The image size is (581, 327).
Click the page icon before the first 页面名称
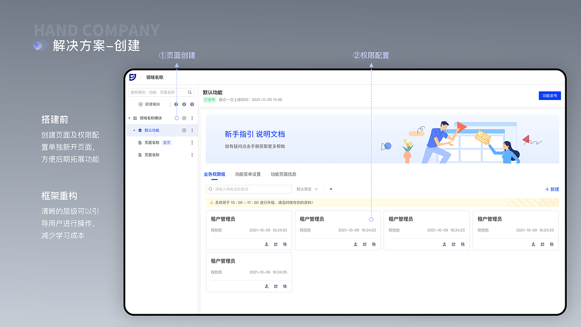(140, 143)
